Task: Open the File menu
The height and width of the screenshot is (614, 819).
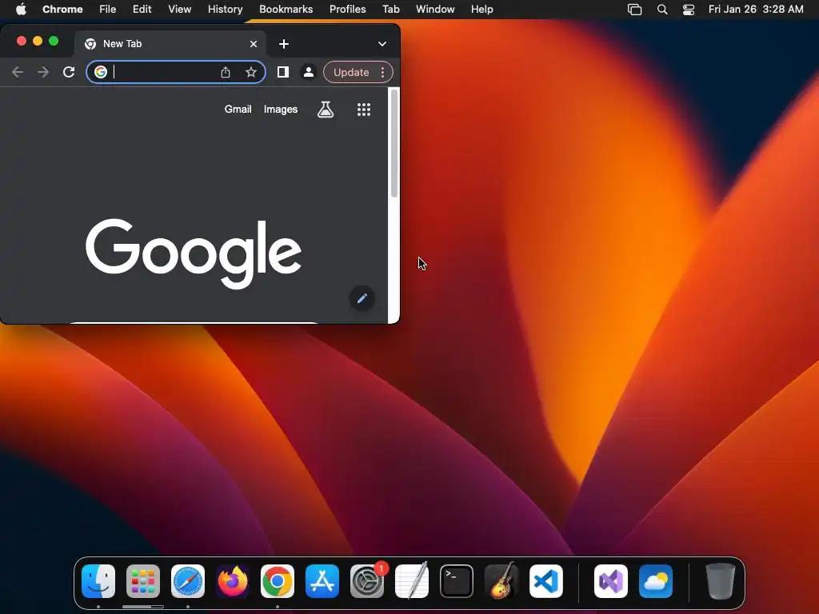Action: 108,10
